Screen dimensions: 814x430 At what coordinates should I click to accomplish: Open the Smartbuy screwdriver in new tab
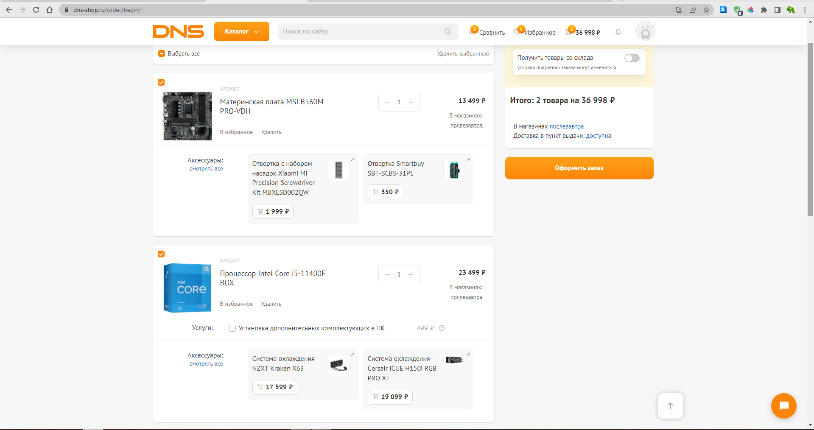coord(468,159)
